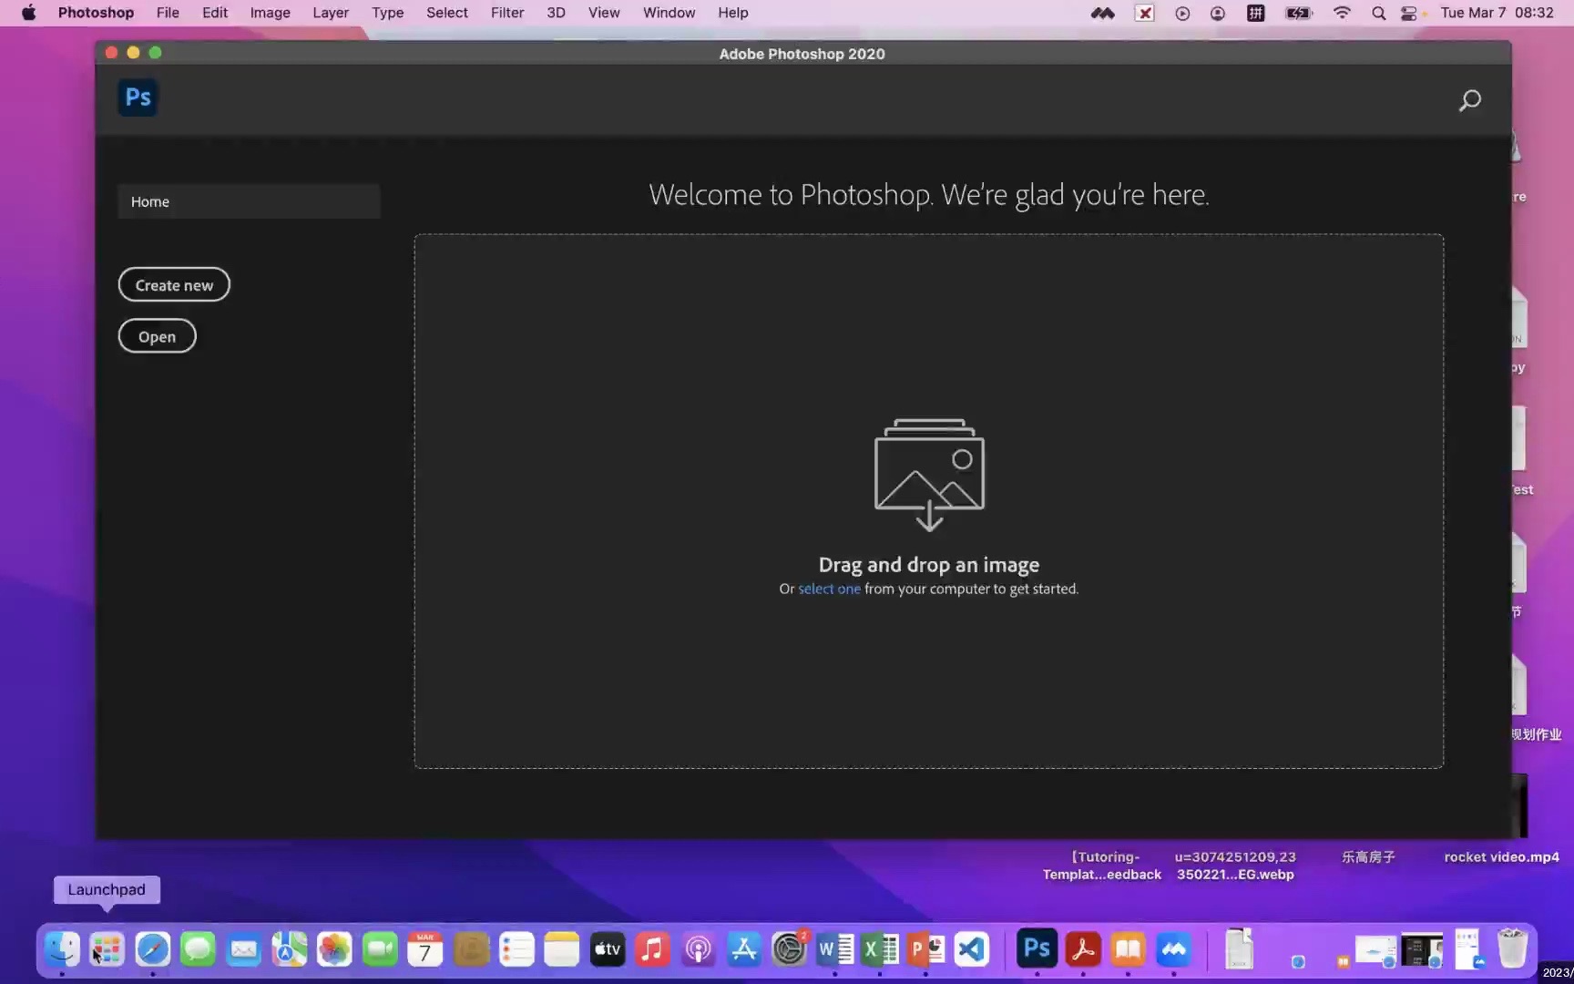This screenshot has height=984, width=1574.
Task: Open the Help menu
Action: pyautogui.click(x=732, y=13)
